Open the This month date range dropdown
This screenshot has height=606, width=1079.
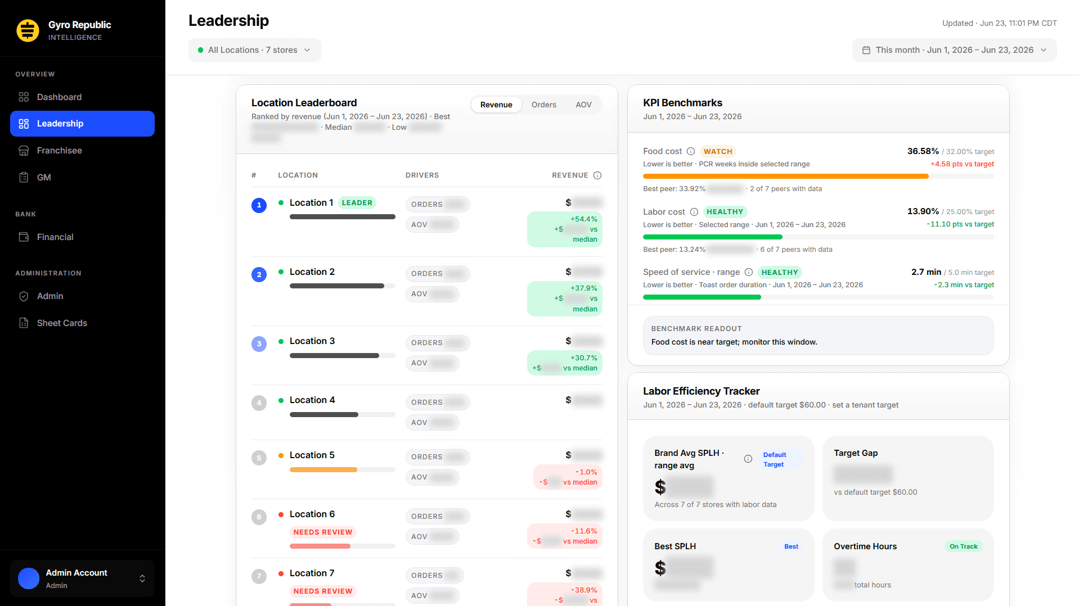954,50
